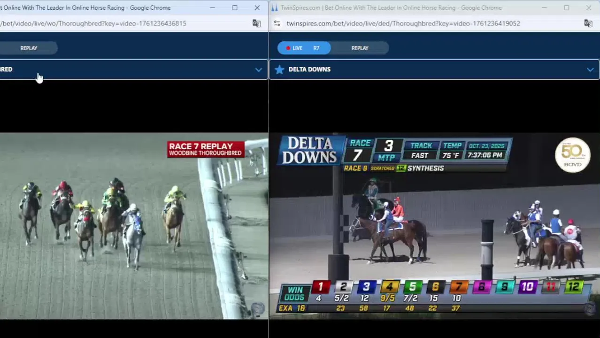Maximize the right Delta Downs Chrome window
This screenshot has height=338, width=600.
pyautogui.click(x=566, y=8)
